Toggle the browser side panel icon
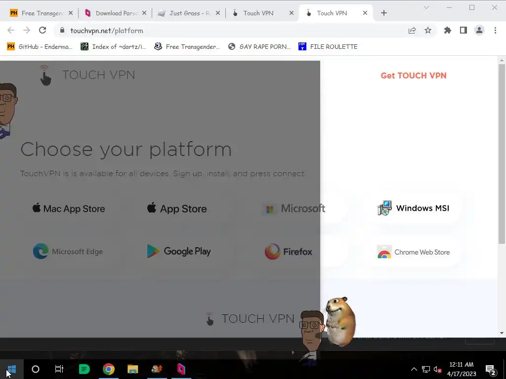506x379 pixels. coord(464,30)
